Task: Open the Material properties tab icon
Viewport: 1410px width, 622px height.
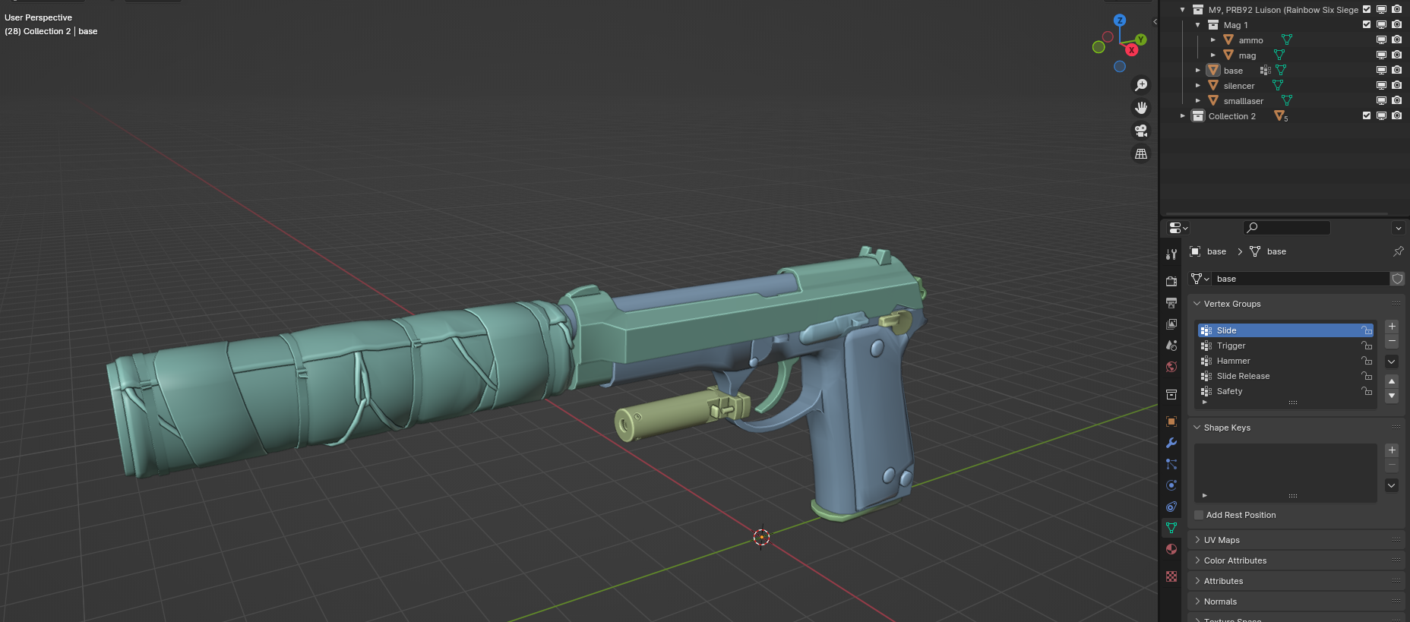Action: [1171, 549]
